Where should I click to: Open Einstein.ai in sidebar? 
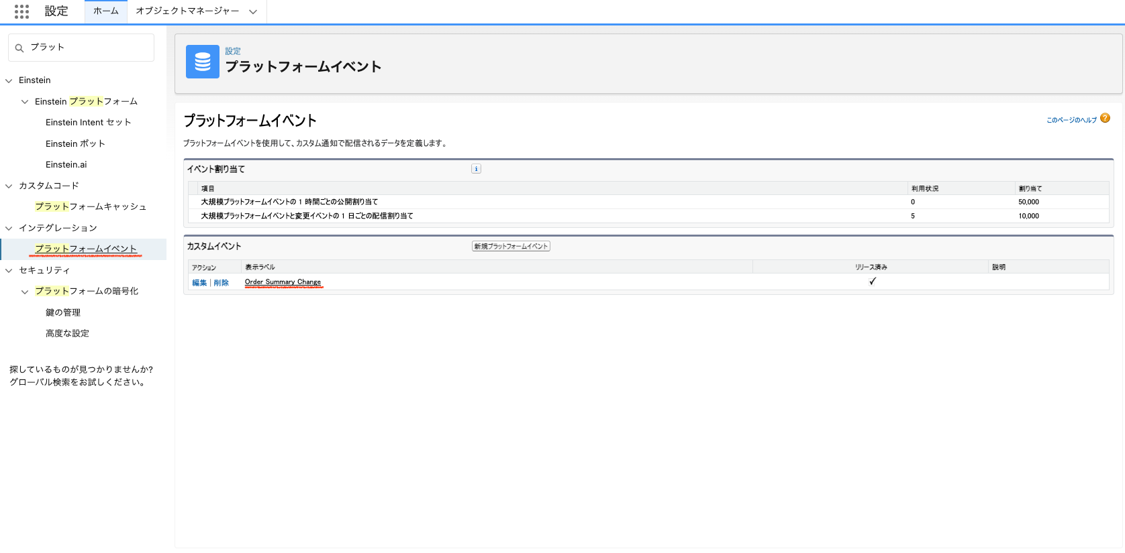click(x=66, y=164)
